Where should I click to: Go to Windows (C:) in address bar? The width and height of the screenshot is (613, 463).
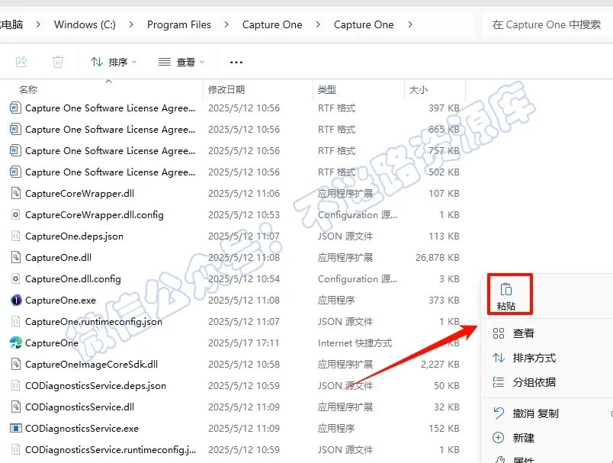pos(85,24)
